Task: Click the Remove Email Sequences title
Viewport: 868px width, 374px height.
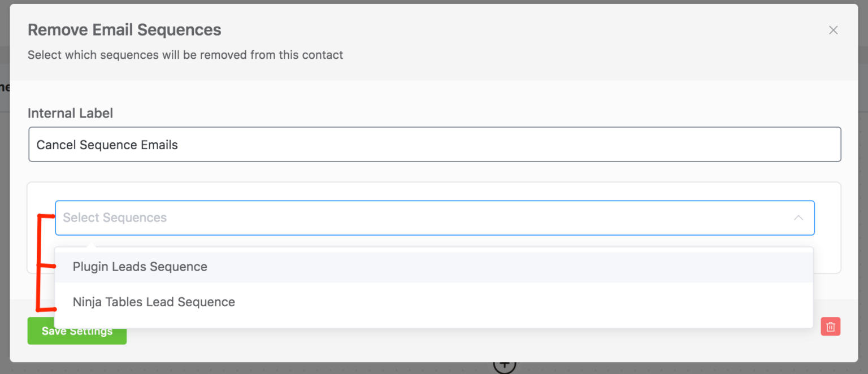Action: click(x=124, y=30)
